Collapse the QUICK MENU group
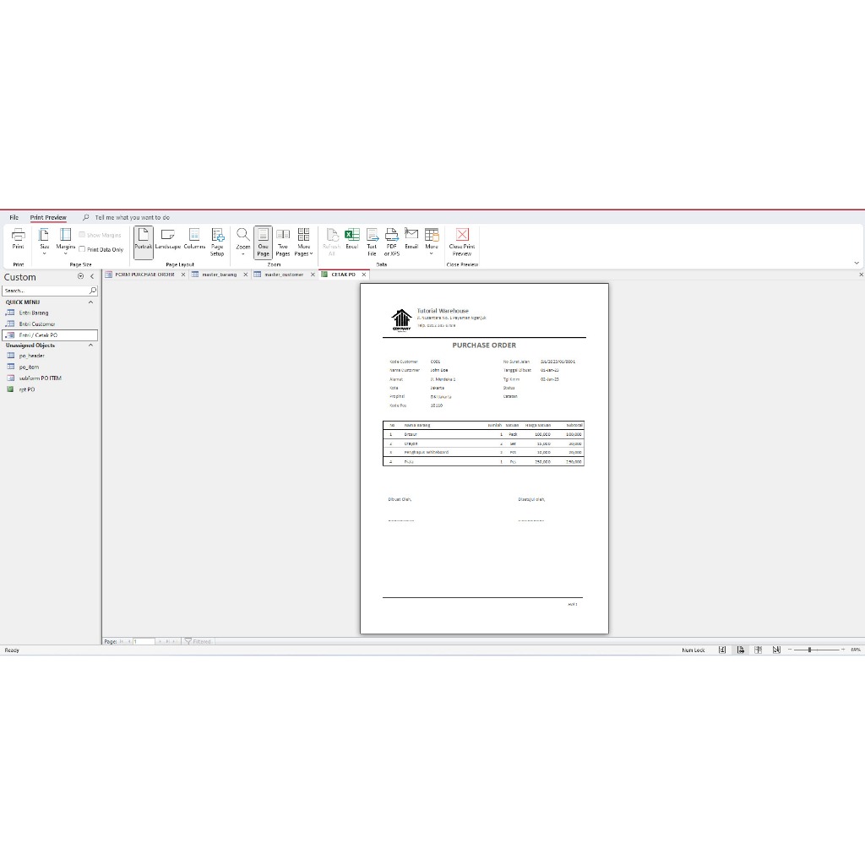 90,302
